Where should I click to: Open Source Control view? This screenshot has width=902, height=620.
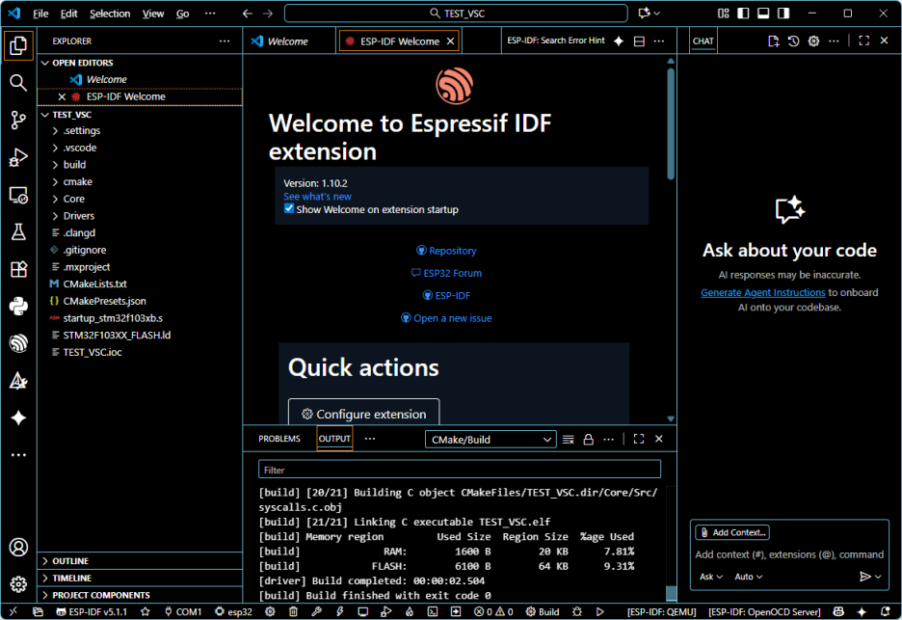tap(18, 120)
